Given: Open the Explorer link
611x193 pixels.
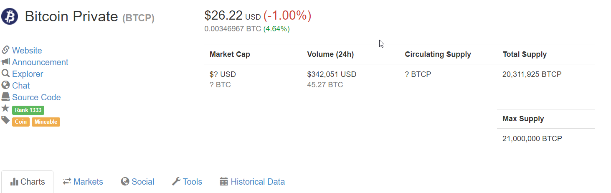Looking at the screenshot, I should tap(28, 74).
